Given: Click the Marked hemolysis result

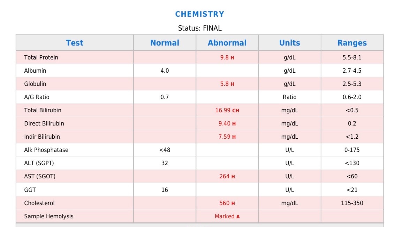Looking at the screenshot, I should point(225,216).
